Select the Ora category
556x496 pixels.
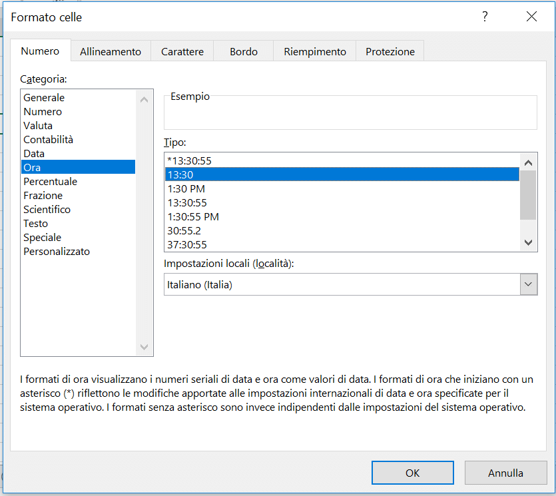point(79,167)
